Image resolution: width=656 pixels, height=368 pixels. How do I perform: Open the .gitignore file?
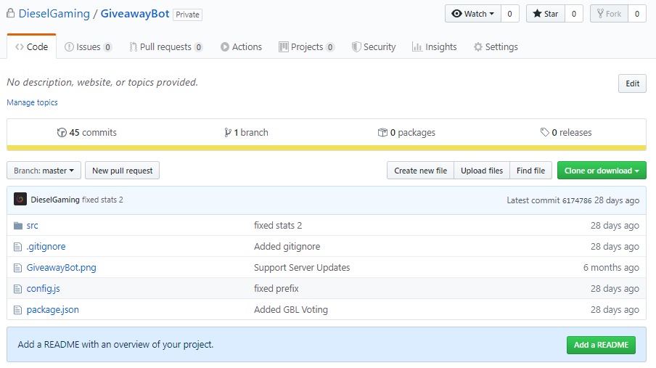46,247
